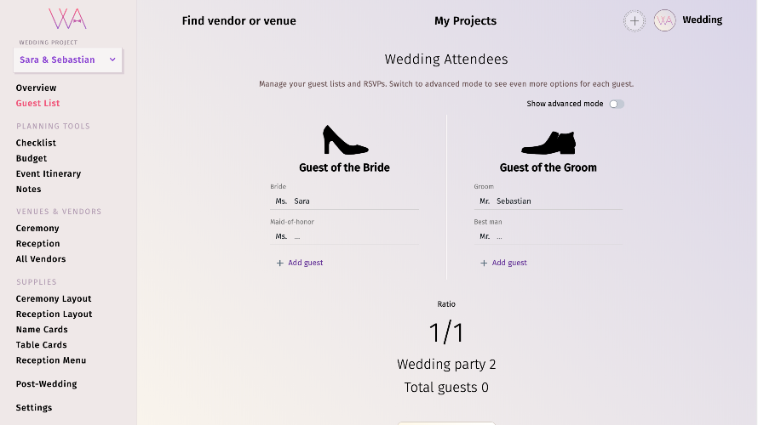Open the Mr. title selector for Best man
Viewport: 758px width, 425px height.
click(485, 236)
